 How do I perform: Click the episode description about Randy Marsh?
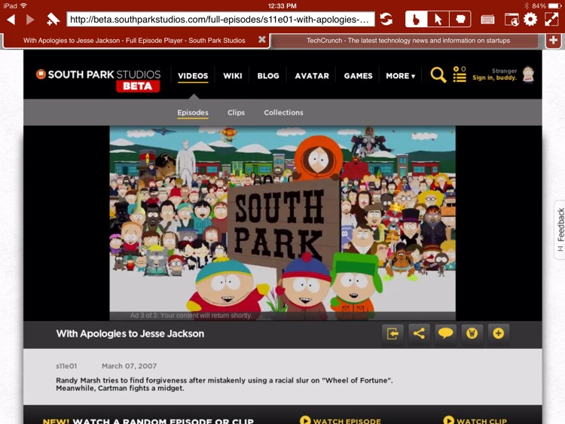(224, 384)
